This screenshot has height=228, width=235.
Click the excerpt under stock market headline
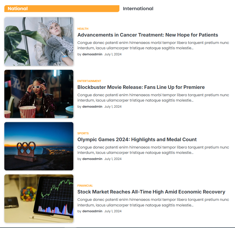tap(153, 202)
